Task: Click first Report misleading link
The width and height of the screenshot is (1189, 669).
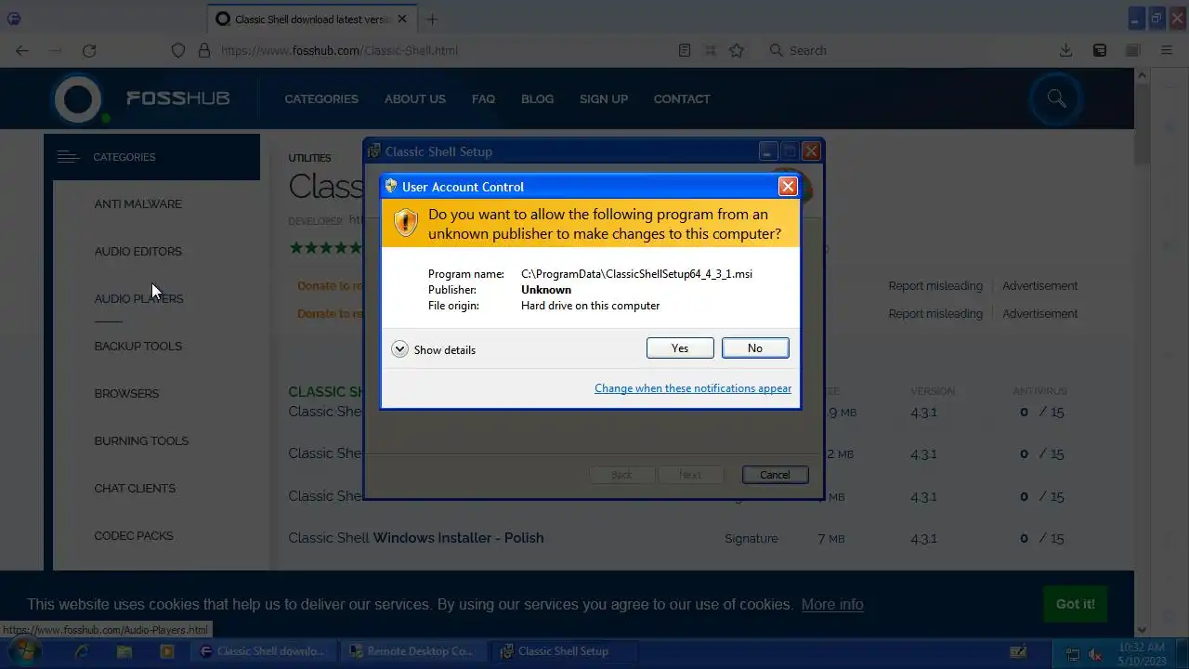Action: click(935, 285)
